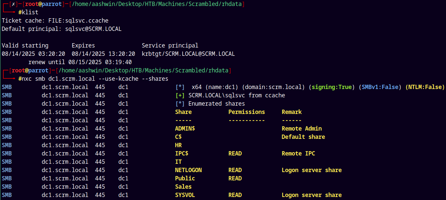446x200 pixels.
Task: Click the ADMIN$ share name
Action: point(185,129)
